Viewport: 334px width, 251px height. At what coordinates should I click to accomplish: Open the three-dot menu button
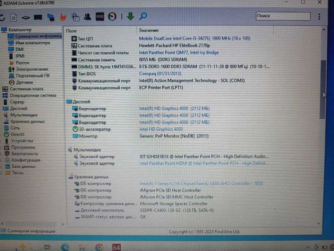pyautogui.click(x=319, y=16)
